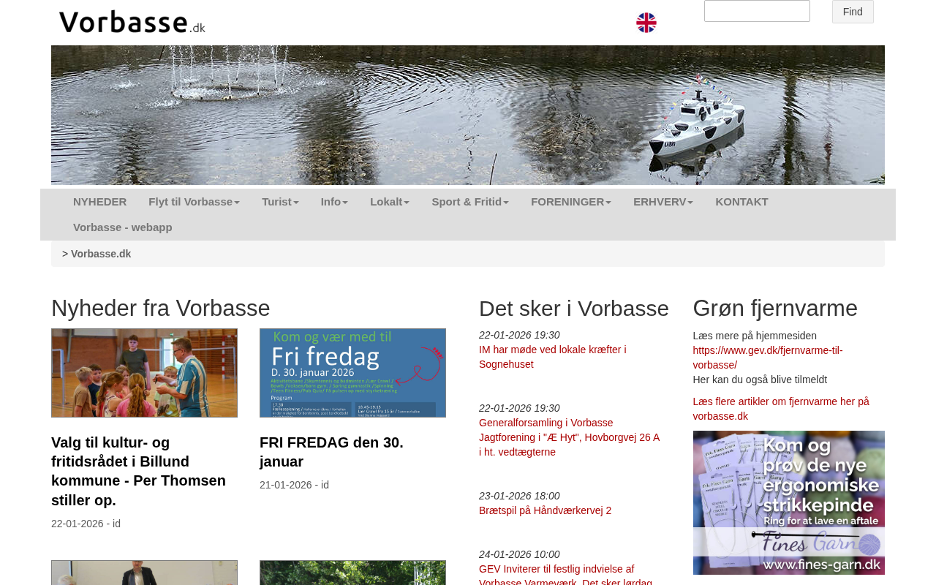The height and width of the screenshot is (585, 936).
Task: Read the Valg til kultur- og fritidsrådet headline
Action: [x=139, y=472]
